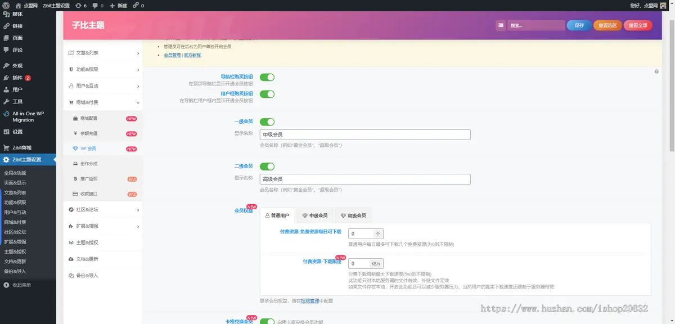Select the VIP 会员 settings page
The width and height of the screenshot is (675, 324).
(x=103, y=148)
